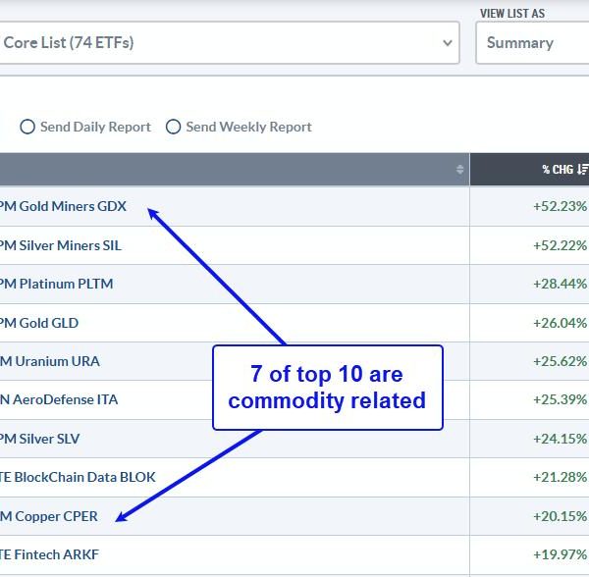The image size is (589, 577).
Task: Click the +24.15% value for SLV
Action: click(560, 439)
